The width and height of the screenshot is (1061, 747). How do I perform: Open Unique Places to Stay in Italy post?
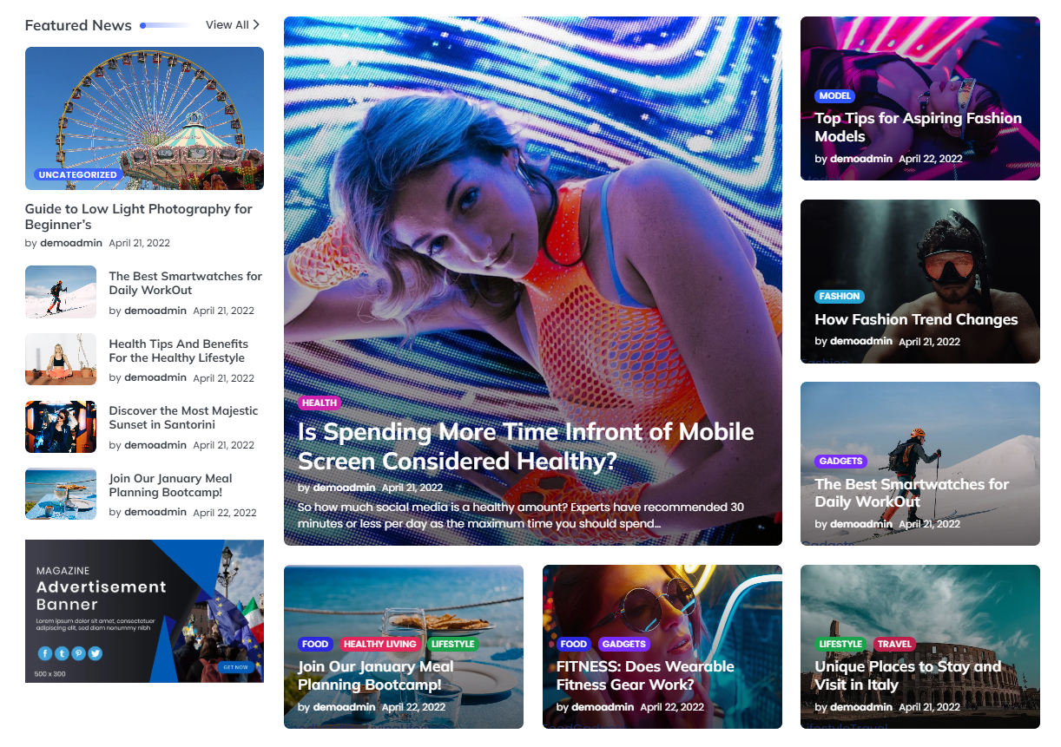coord(907,675)
